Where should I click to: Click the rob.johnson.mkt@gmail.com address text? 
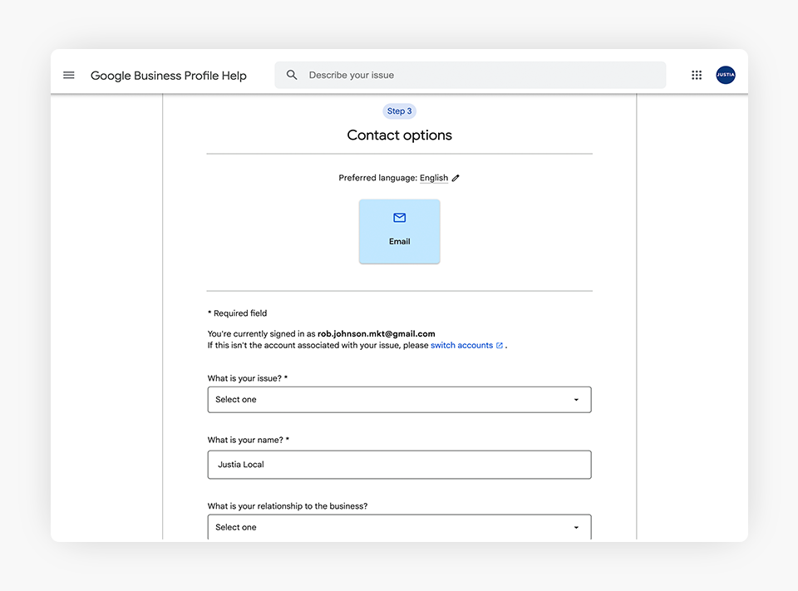click(x=376, y=333)
